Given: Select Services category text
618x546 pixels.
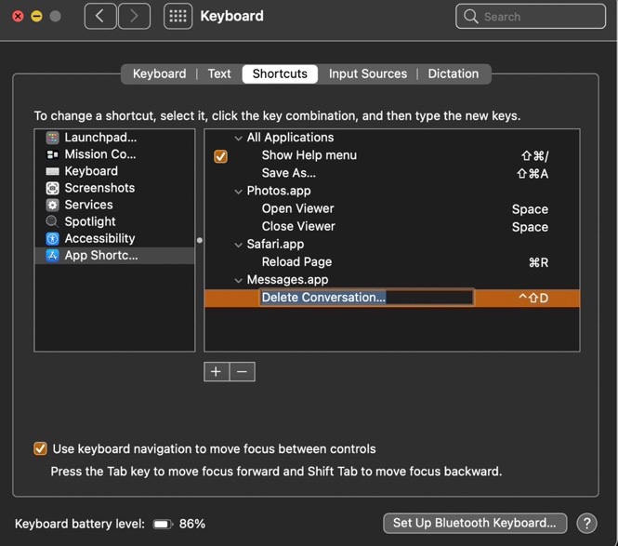Looking at the screenshot, I should [88, 205].
